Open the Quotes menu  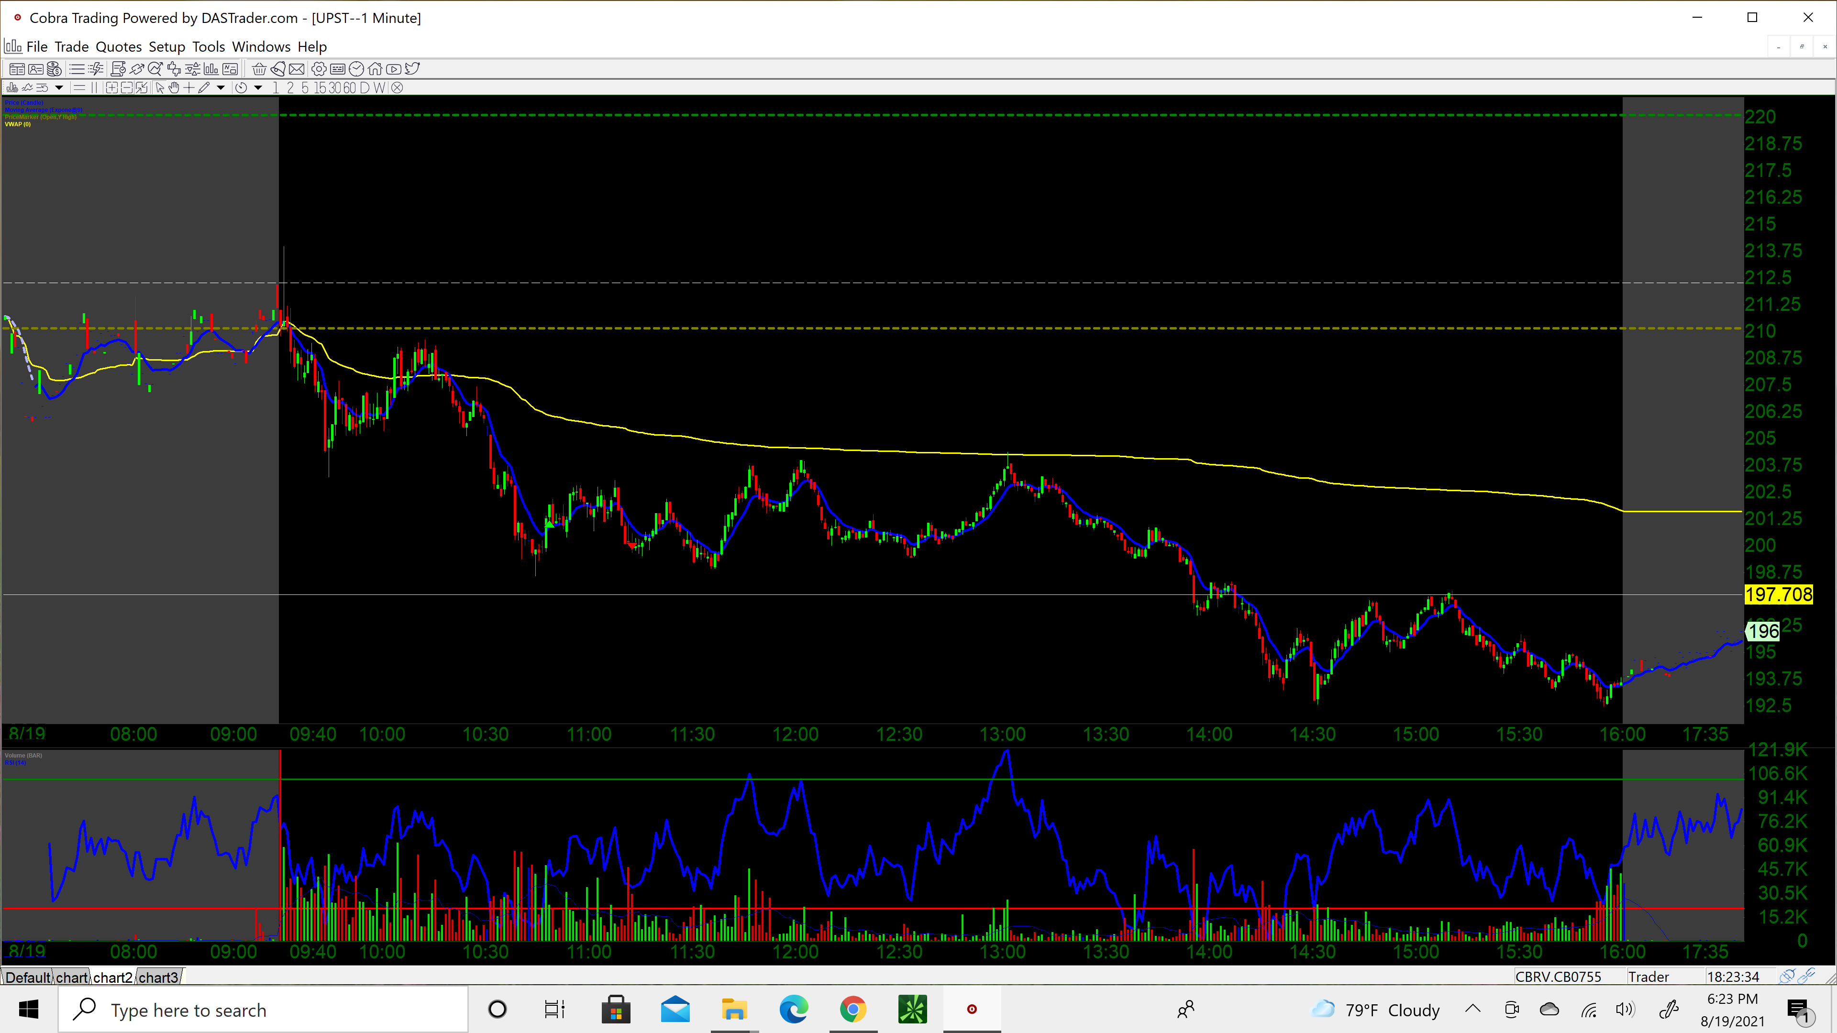pyautogui.click(x=118, y=46)
